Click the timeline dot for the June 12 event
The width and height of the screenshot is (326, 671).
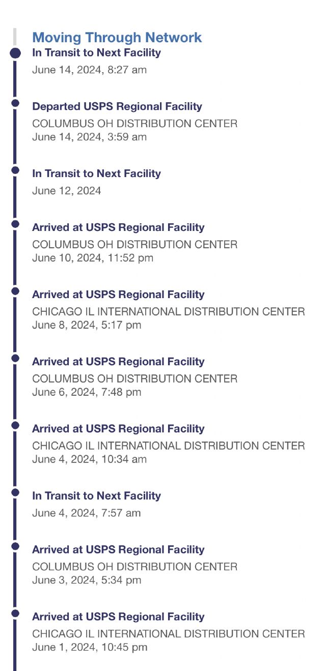tap(15, 170)
